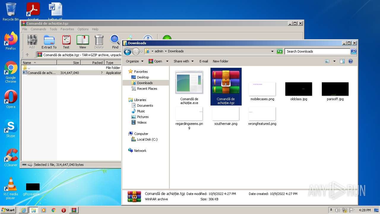The width and height of the screenshot is (380, 214).
Task: Select Local Disk (C:) in tree
Action: pyautogui.click(x=145, y=139)
